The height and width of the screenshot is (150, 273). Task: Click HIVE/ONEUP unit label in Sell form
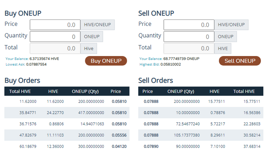(231, 25)
